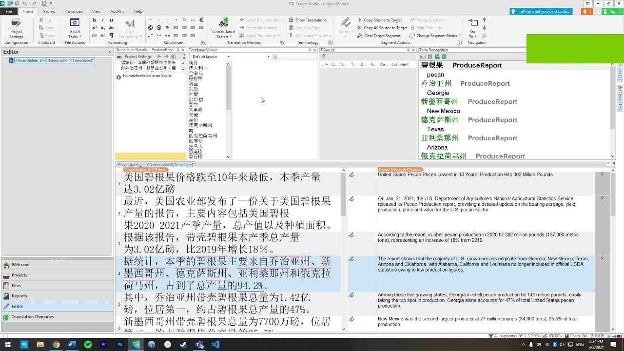Toggle bold formatting
This screenshot has width=624, height=351.
coord(95,20)
